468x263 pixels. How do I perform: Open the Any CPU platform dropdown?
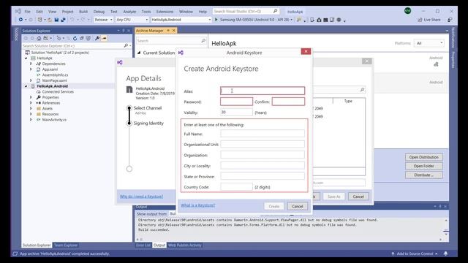132,20
